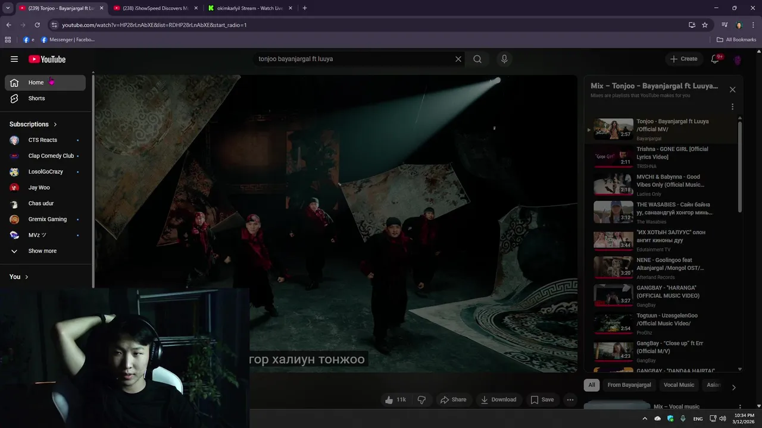Open Clap Comedy Club subscription
Image resolution: width=762 pixels, height=428 pixels.
click(45, 156)
